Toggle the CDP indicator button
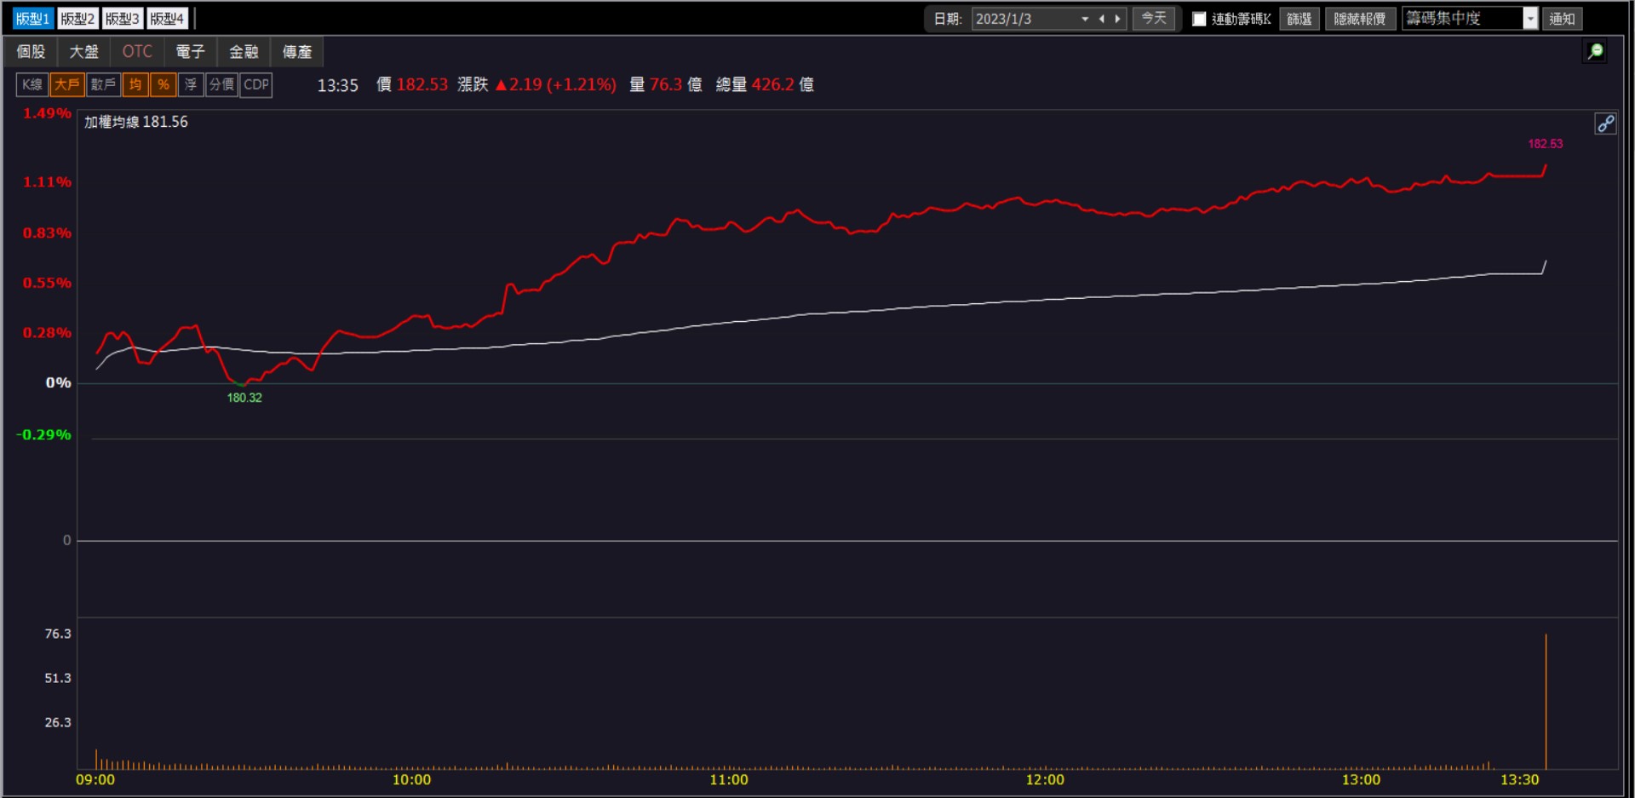This screenshot has height=798, width=1635. coord(256,84)
